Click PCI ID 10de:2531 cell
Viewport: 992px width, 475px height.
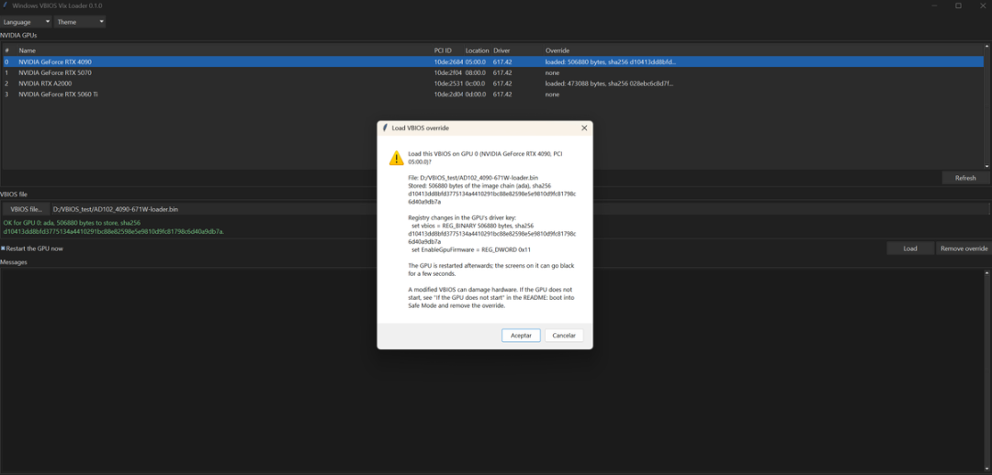click(x=448, y=83)
